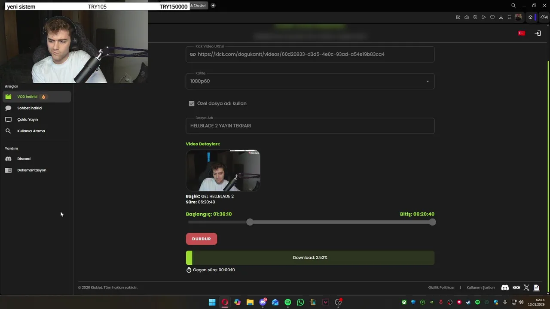Click the video details thumbnail
Viewport: 550px width, 309px height.
[223, 170]
